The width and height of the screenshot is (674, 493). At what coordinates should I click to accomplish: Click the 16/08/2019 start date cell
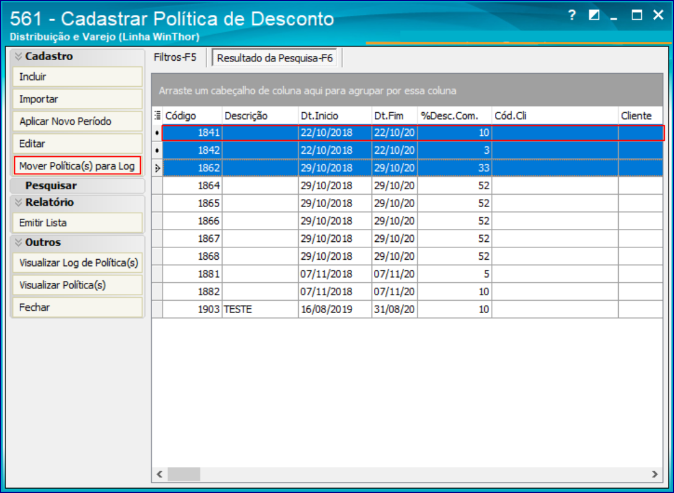click(x=335, y=309)
